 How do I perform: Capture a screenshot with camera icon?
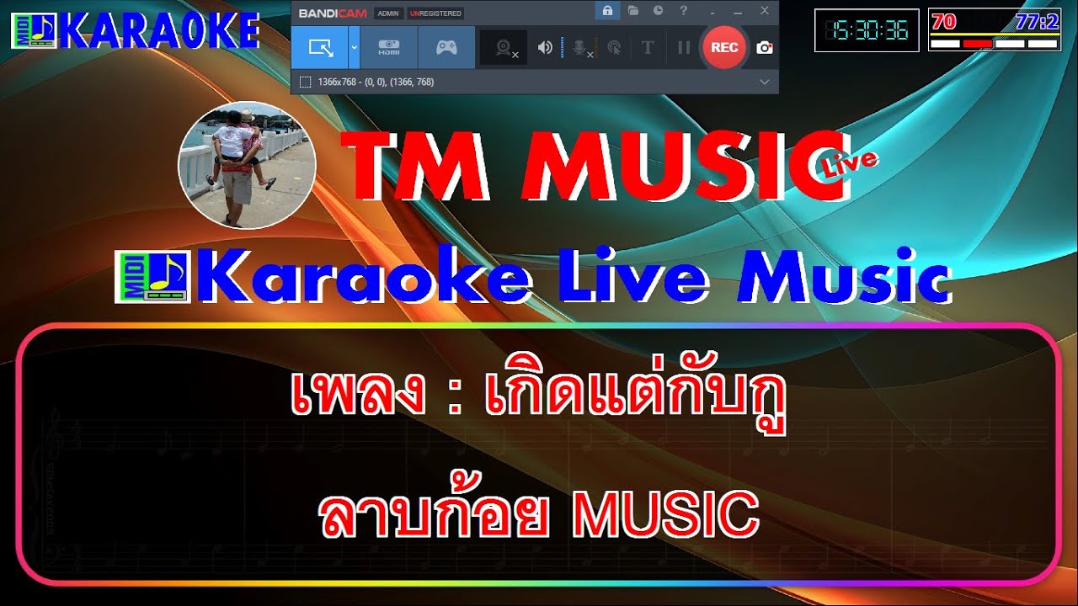click(764, 48)
